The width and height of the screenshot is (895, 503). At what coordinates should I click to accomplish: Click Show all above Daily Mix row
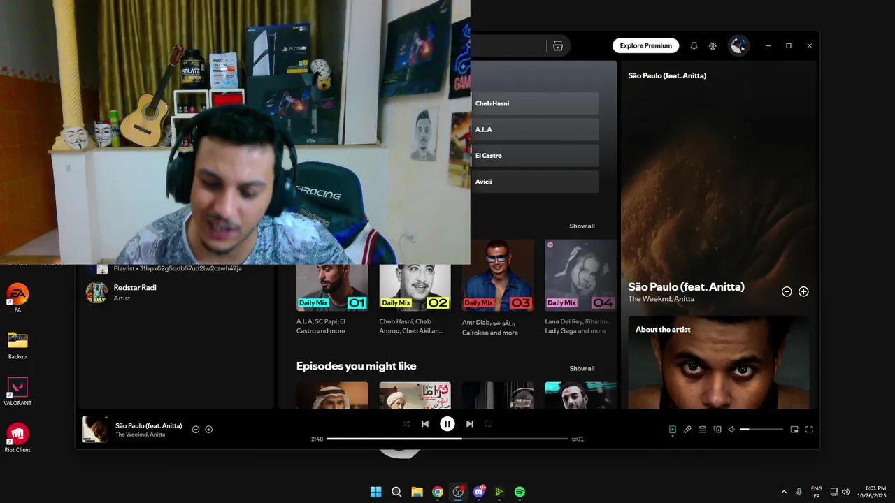[x=582, y=226]
